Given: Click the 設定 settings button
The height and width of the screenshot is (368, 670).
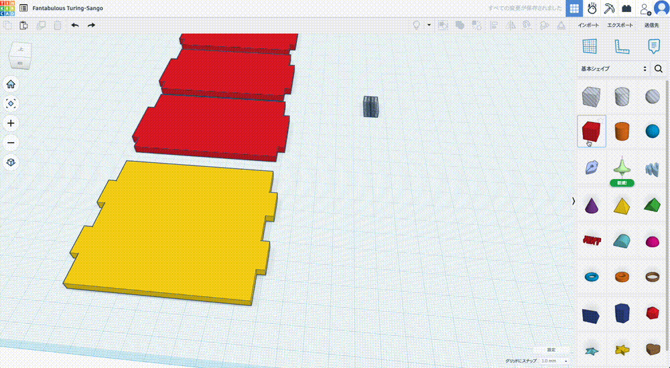Looking at the screenshot, I should pos(551,350).
